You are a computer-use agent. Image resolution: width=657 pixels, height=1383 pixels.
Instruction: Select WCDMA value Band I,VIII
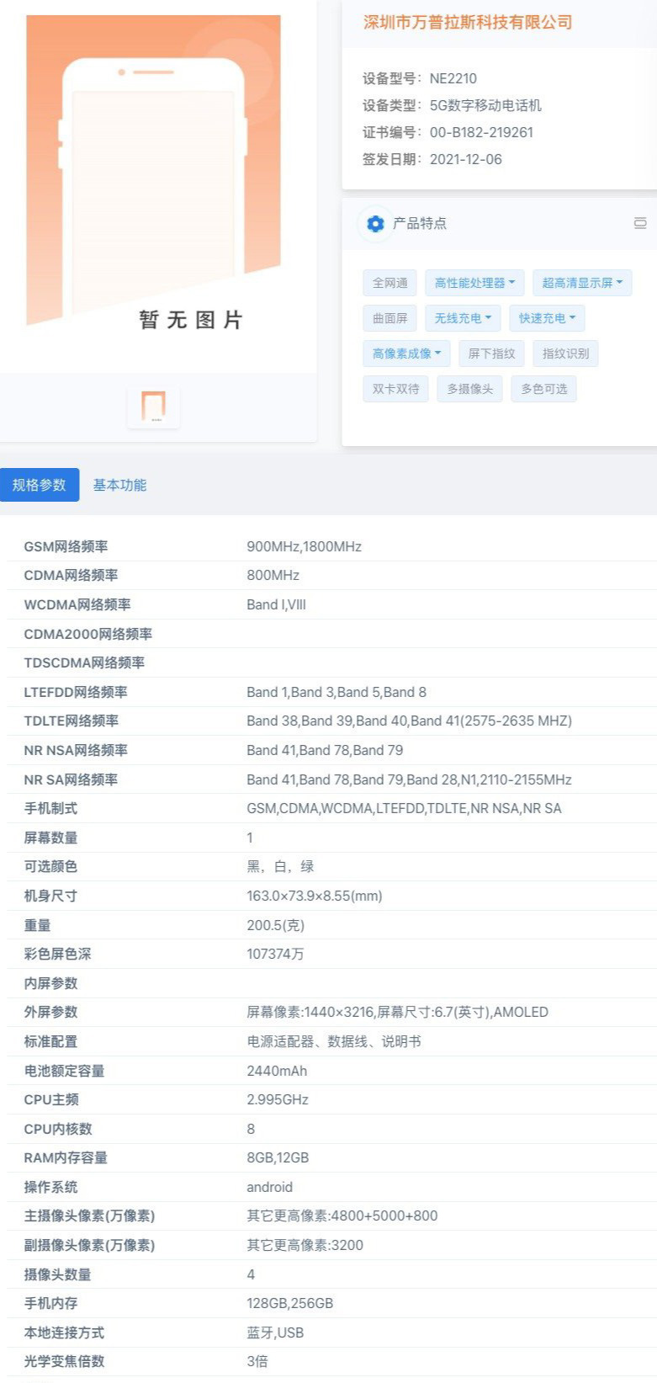pyautogui.click(x=276, y=604)
